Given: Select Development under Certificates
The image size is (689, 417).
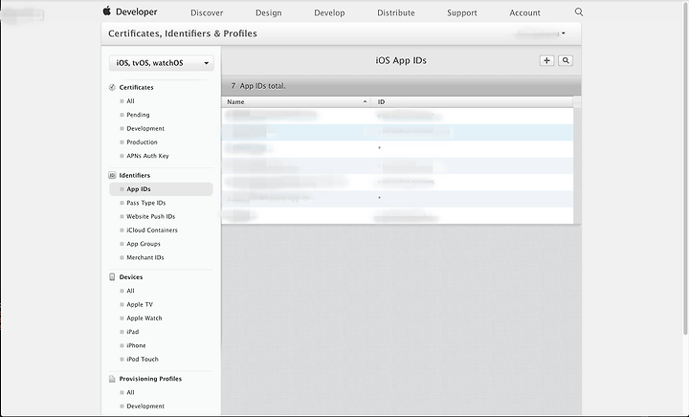Looking at the screenshot, I should pos(145,128).
